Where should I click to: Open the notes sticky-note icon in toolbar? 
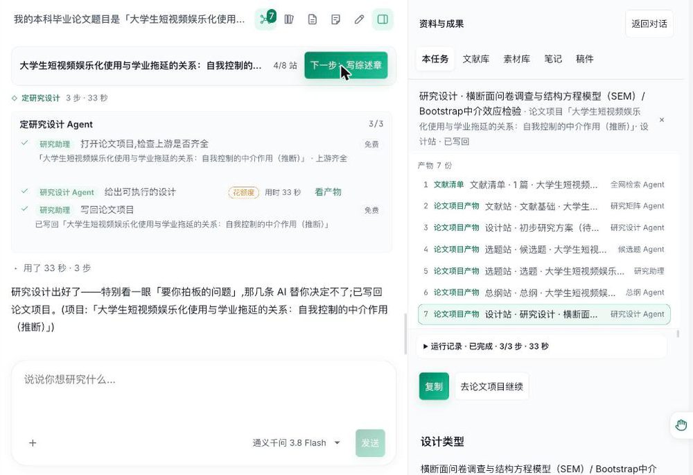(336, 19)
